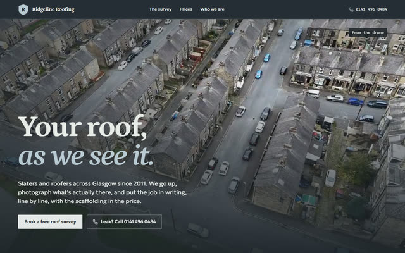This screenshot has height=253, width=405.
Task: Click Leak? Call 0141 496 0484 button
Action: [x=124, y=222]
